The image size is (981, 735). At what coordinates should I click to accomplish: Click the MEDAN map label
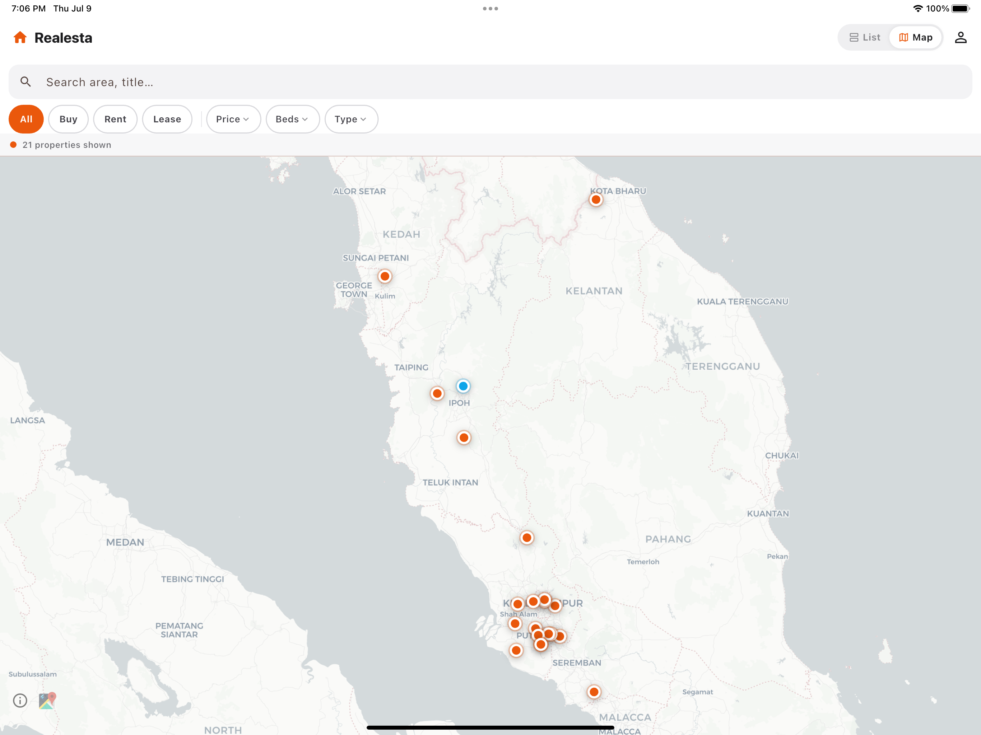tap(125, 542)
